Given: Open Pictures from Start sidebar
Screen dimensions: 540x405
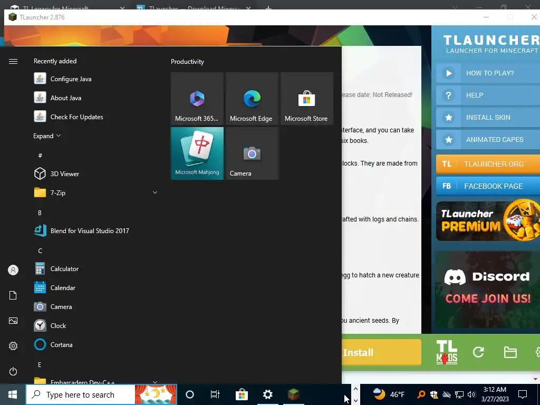Looking at the screenshot, I should tap(13, 321).
